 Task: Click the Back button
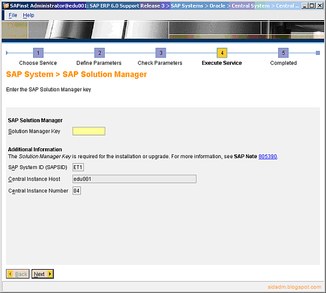coord(18,274)
